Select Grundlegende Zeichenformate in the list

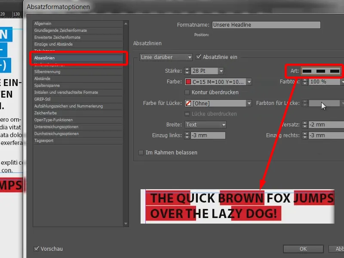[78, 31]
